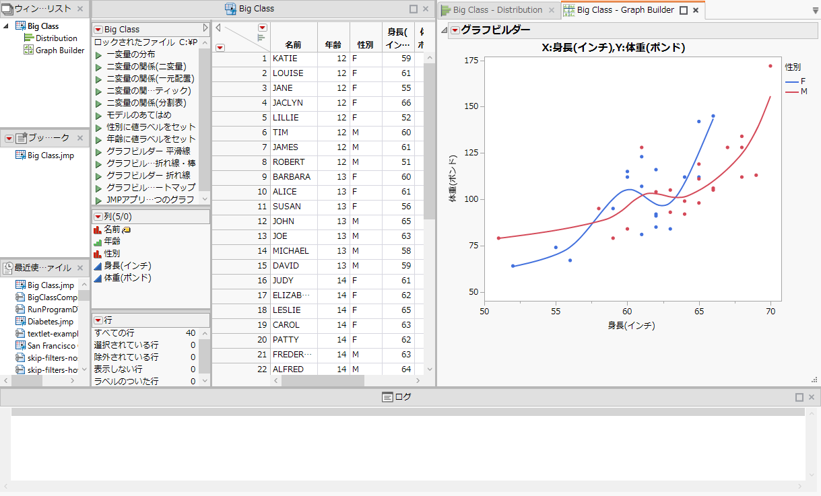
Task: Close the window list panel
Action: tap(80, 9)
